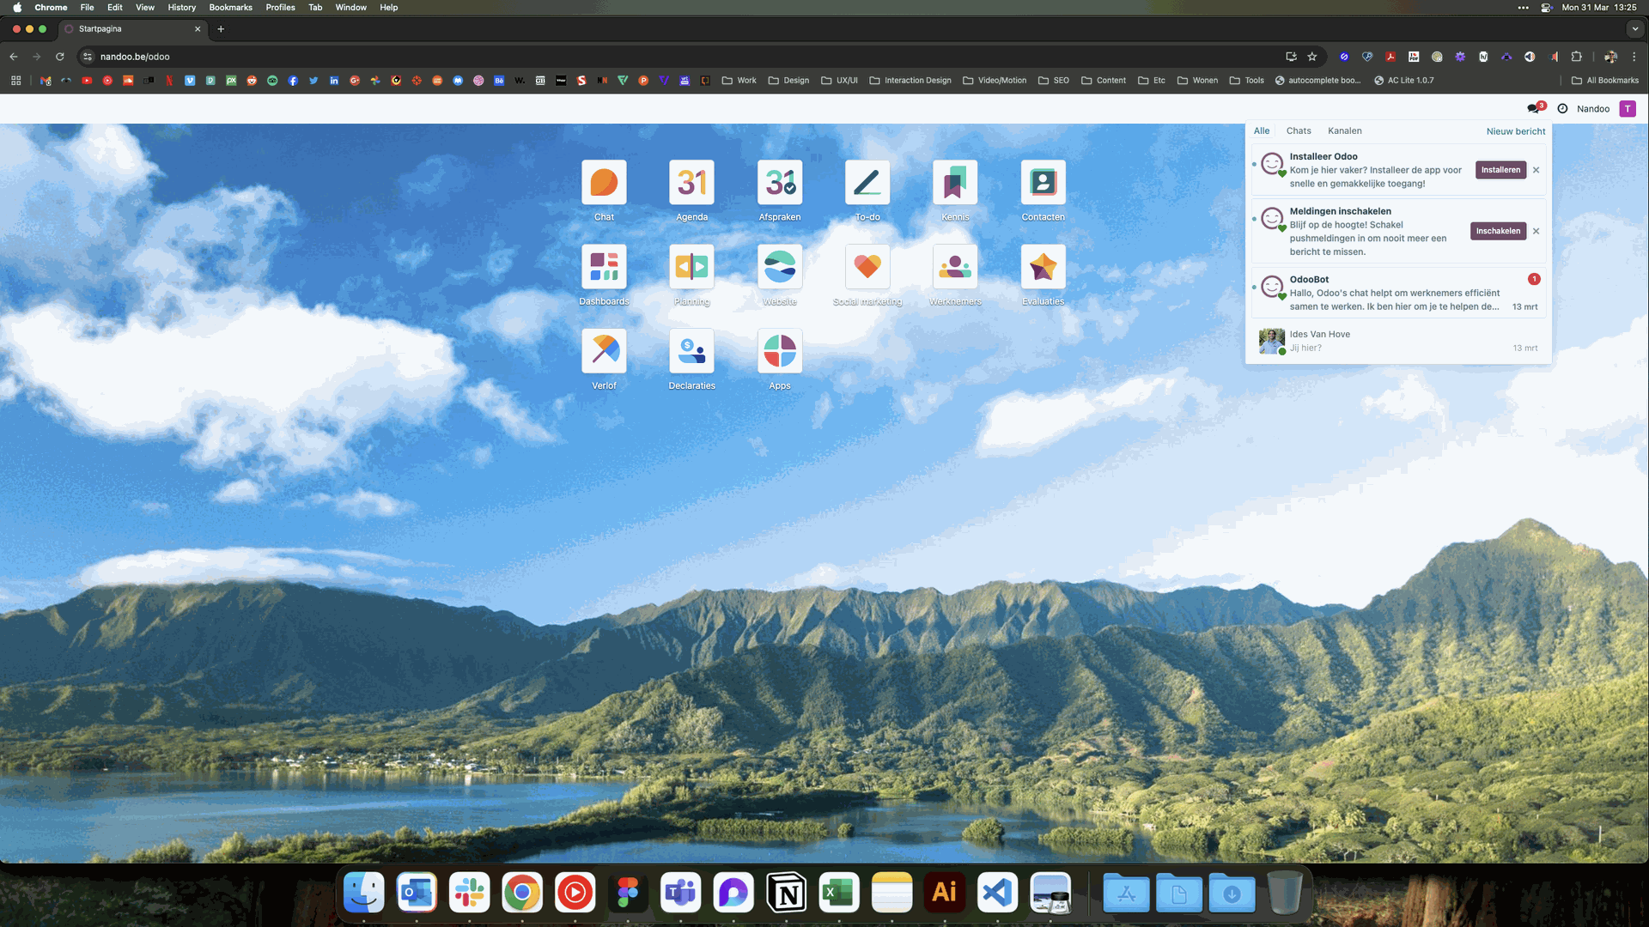
Task: Open the Dashboards app
Action: (604, 266)
